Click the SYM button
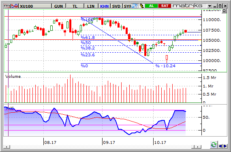This screenshot has height=152, width=231. tap(127, 6)
